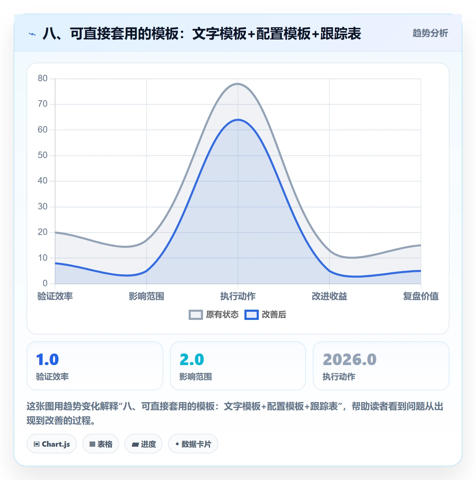Click the progress bar icon in 进度 tag
476x480 pixels.
pos(135,444)
